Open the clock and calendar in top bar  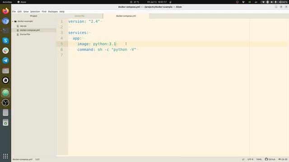[x=157, y=2]
